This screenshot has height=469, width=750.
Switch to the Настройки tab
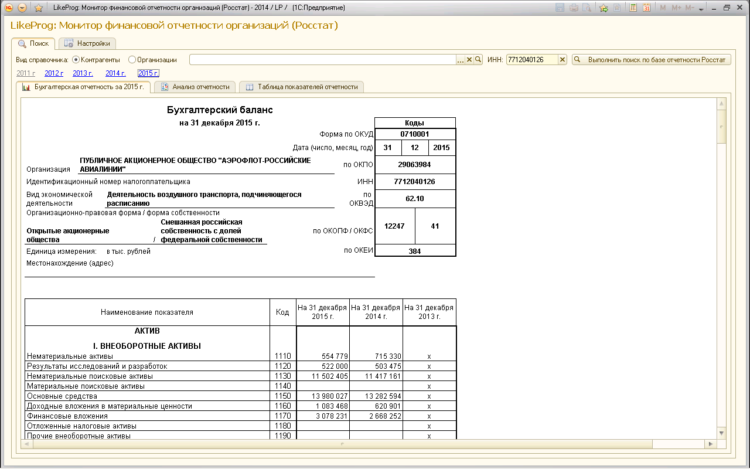pos(87,43)
